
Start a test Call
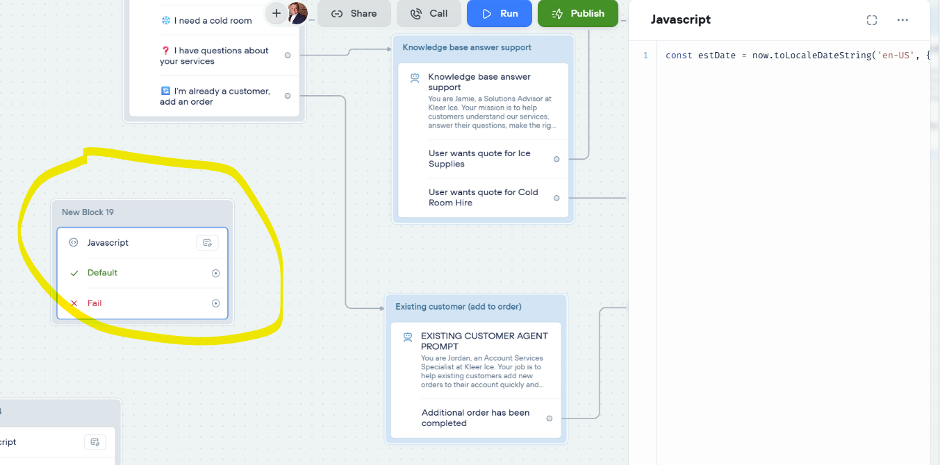click(x=429, y=13)
